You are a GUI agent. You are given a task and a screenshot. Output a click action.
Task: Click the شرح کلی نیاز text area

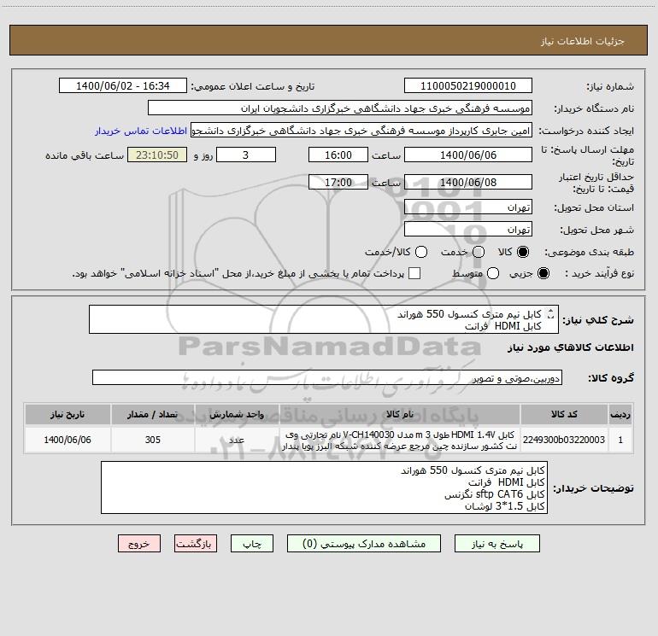[324, 319]
